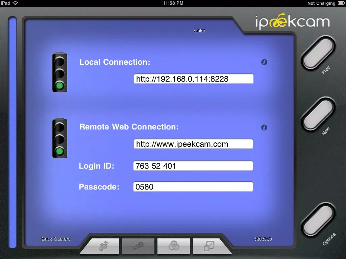The height and width of the screenshot is (259, 346).
Task: Tap the Remote Web Connection heading
Action: (129, 127)
